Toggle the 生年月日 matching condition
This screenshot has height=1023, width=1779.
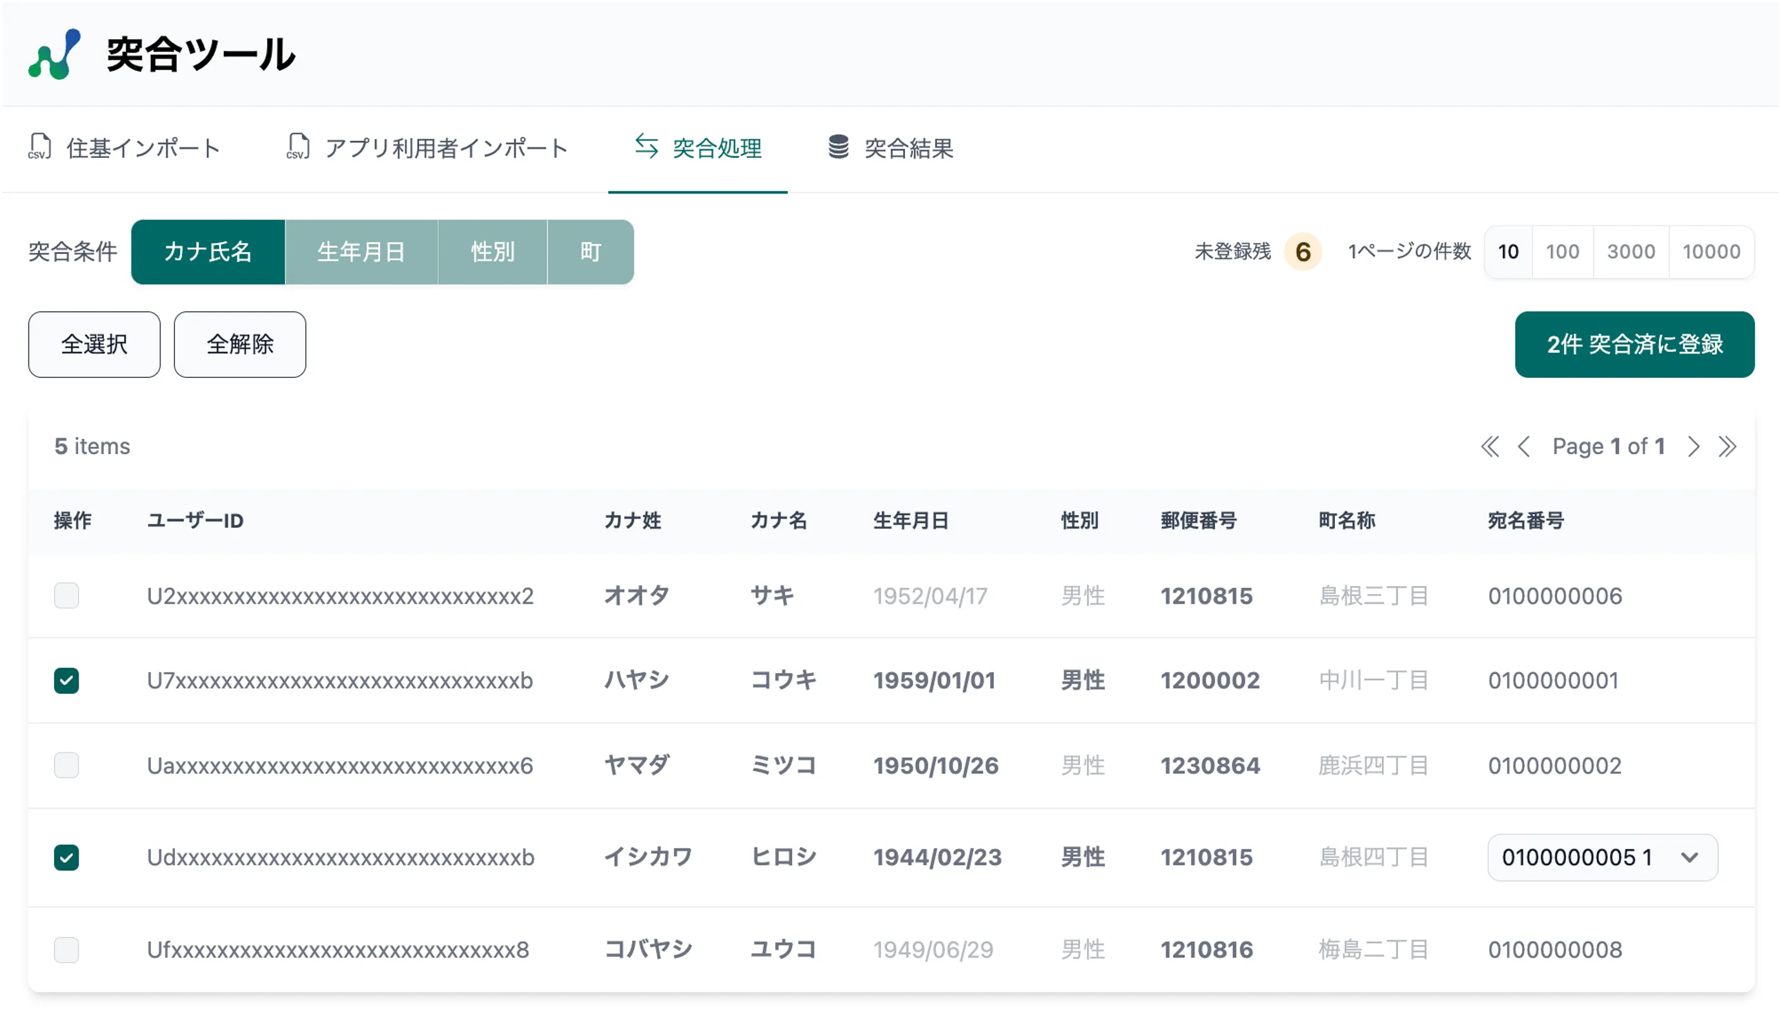(361, 252)
